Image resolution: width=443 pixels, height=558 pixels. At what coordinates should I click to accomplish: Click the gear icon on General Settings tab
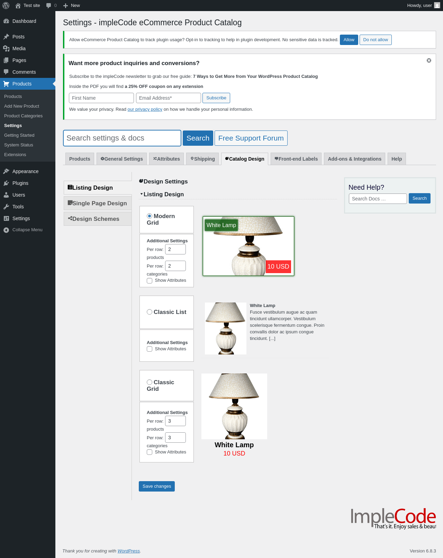click(102, 159)
